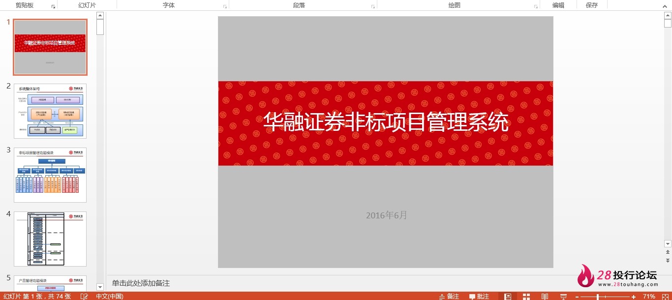This screenshot has height=300, width=672.
Task: Select slide 4 flowchart thumbnail
Action: click(50, 239)
